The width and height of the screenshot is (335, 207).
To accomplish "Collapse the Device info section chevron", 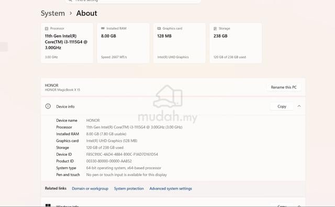I will 299,106.
